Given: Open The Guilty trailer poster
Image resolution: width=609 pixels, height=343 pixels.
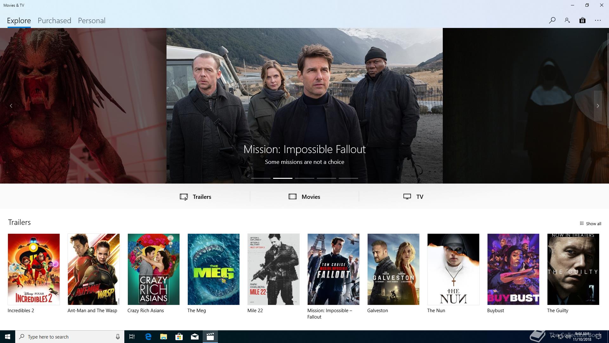Looking at the screenshot, I should click(573, 269).
